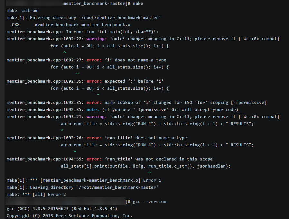This screenshot has height=219, width=289.
Task: Open the memtier_benchmark.cpp:1692:22 warning location
Action: click(45, 39)
